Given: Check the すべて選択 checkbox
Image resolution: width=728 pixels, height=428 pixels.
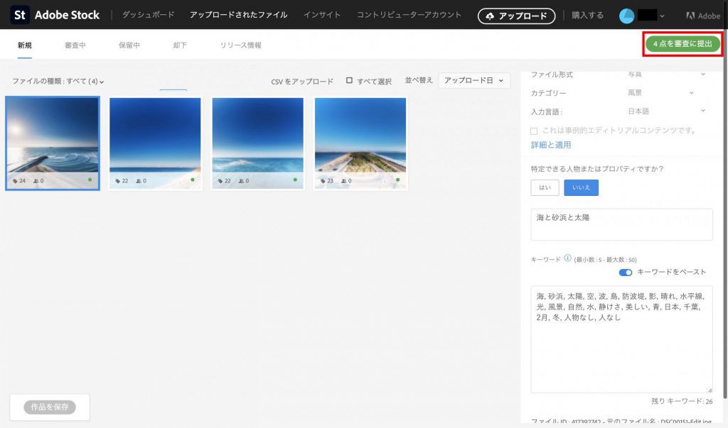Looking at the screenshot, I should 349,81.
